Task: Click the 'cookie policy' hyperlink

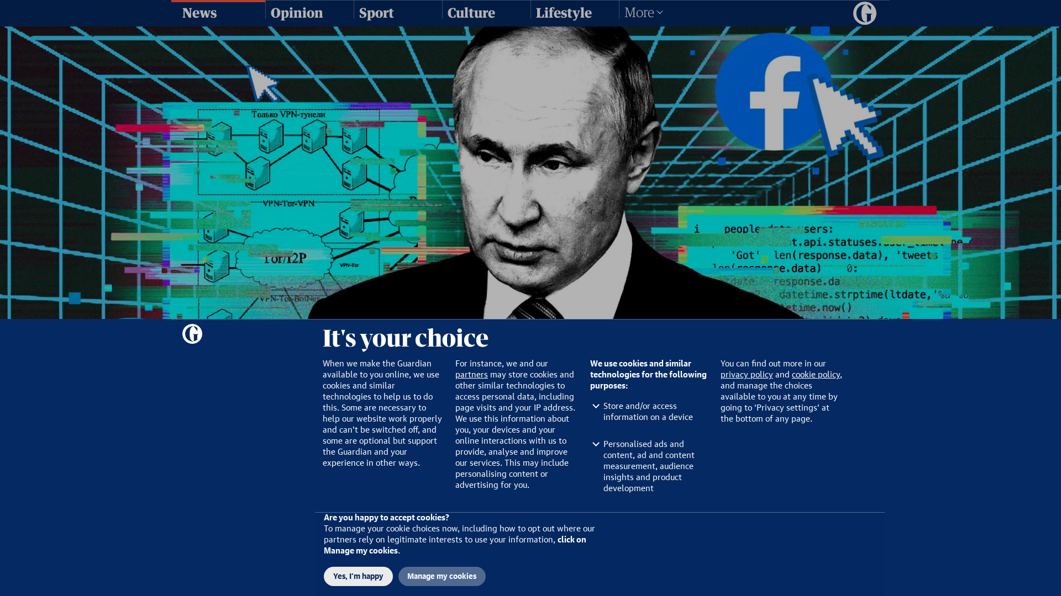Action: (816, 374)
